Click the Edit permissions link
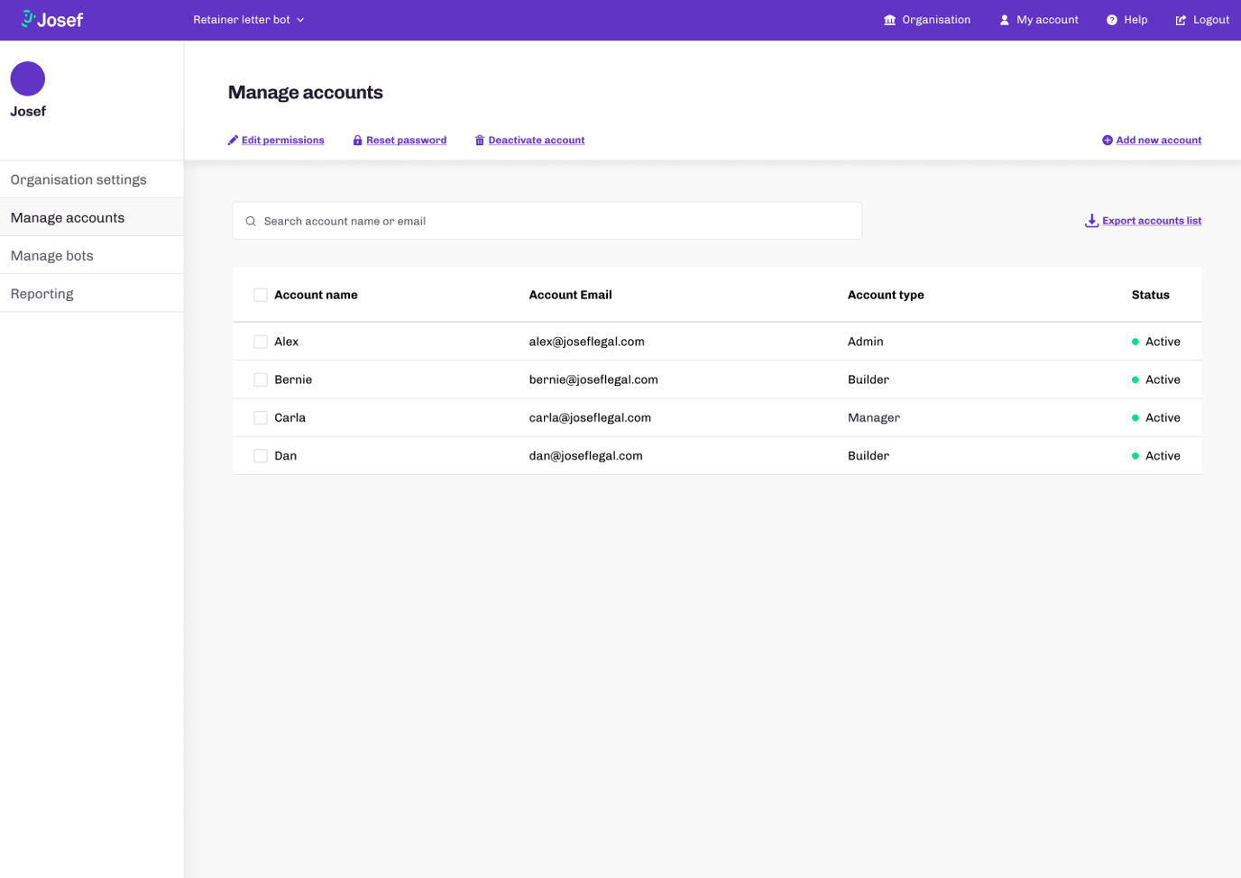 [x=282, y=140]
